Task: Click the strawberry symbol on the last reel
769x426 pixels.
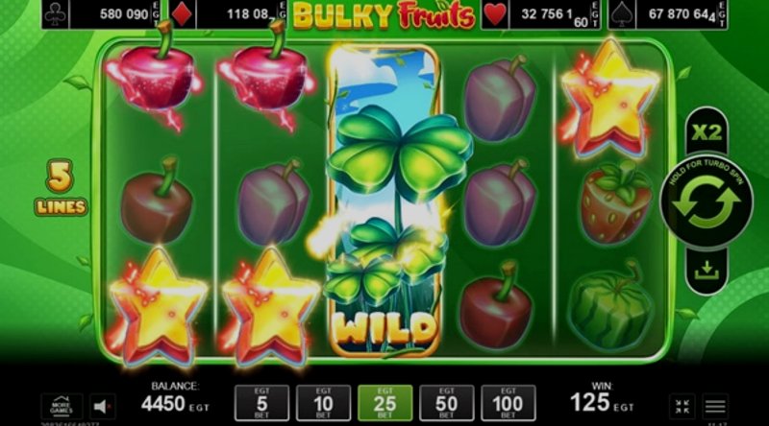Action: pos(615,201)
